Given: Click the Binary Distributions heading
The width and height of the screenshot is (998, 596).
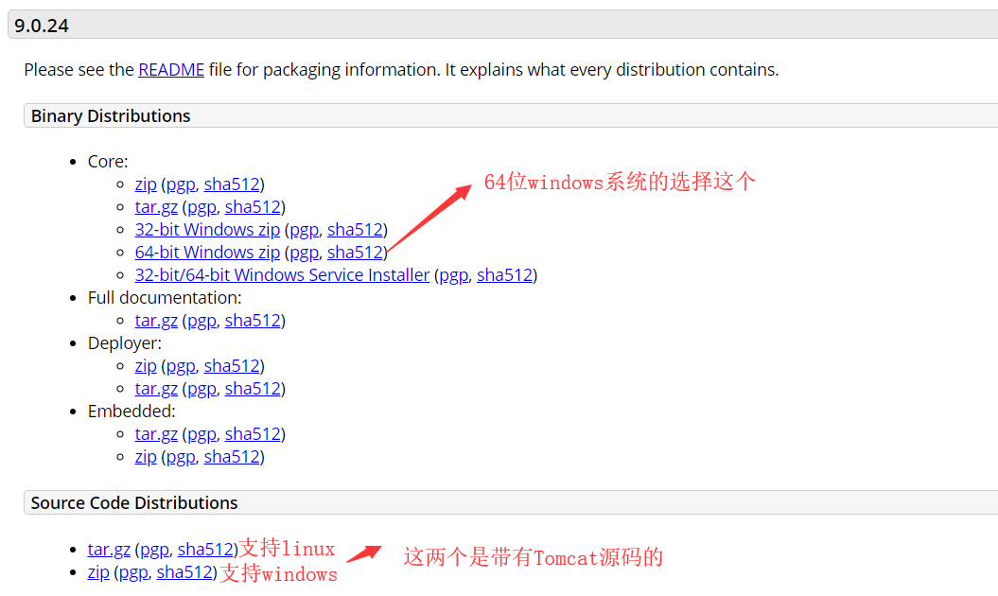Looking at the screenshot, I should pyautogui.click(x=111, y=115).
